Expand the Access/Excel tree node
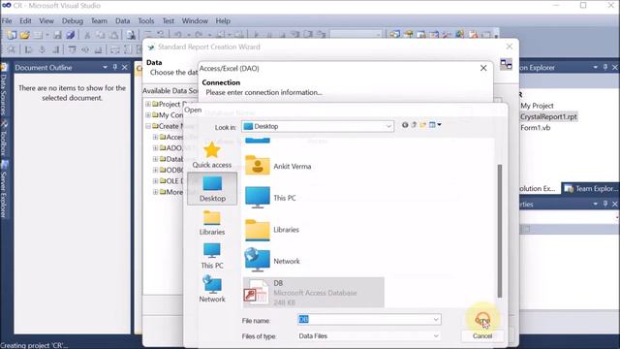The width and height of the screenshot is (620, 349). (155, 137)
